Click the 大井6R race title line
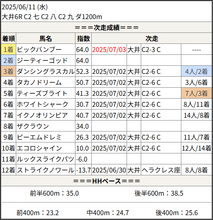This screenshot has width=213, height=220. pos(52,17)
